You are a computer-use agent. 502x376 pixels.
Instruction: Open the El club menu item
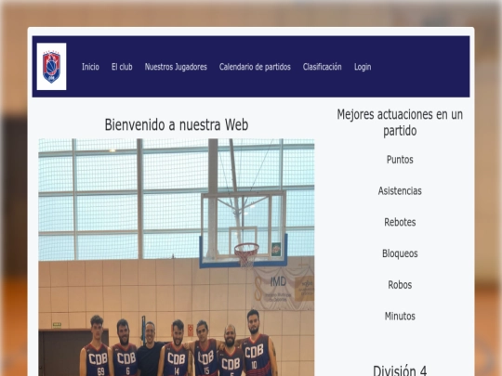(122, 67)
